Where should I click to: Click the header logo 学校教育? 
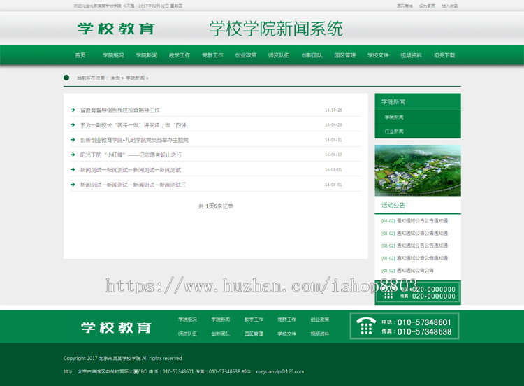116,29
